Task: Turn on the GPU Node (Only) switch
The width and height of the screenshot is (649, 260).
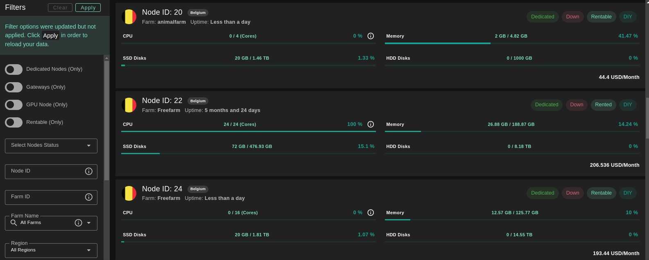Action: point(14,105)
